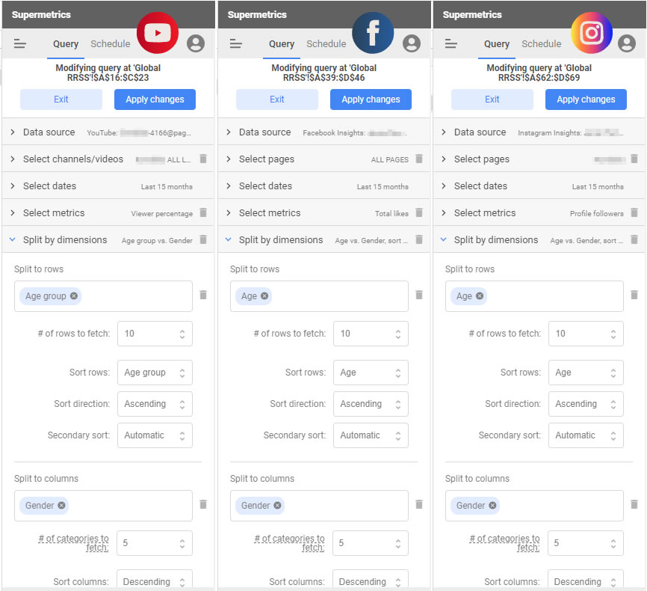Delete the Age group vs. Gender dimension split

pos(203,239)
